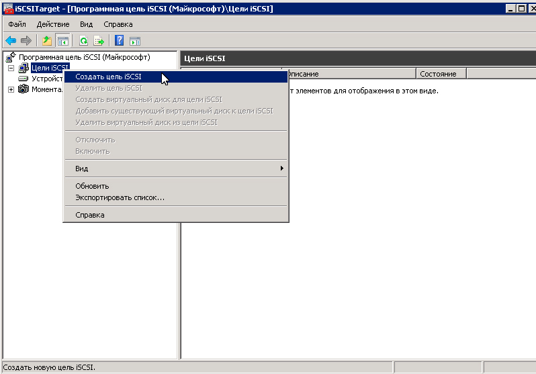This screenshot has height=374, width=536.
Task: Select the Устройства tree item
Action: point(47,79)
